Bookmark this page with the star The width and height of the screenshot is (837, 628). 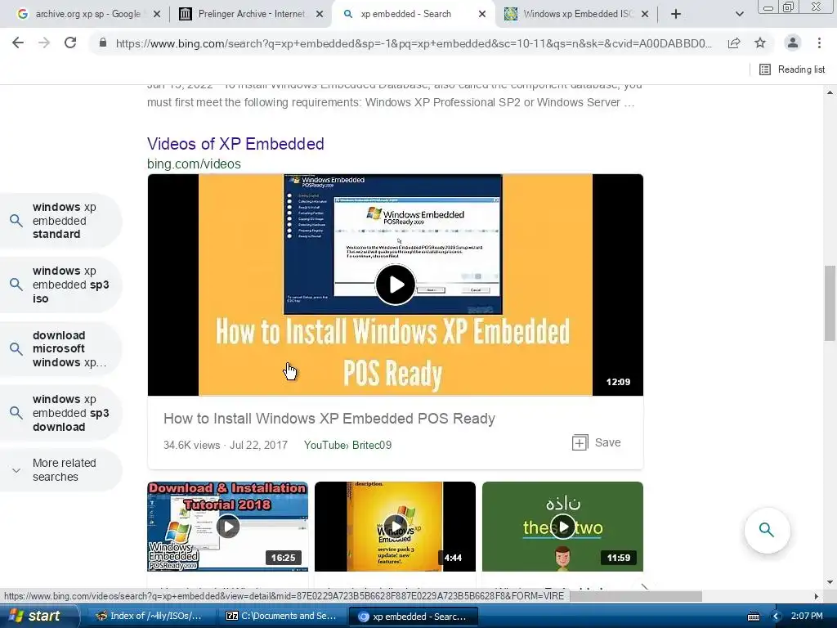pyautogui.click(x=760, y=43)
